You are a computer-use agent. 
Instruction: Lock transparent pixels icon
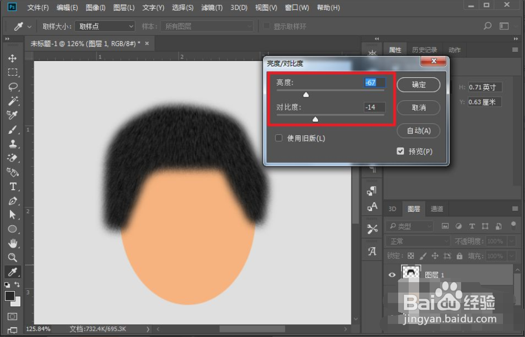click(x=411, y=256)
